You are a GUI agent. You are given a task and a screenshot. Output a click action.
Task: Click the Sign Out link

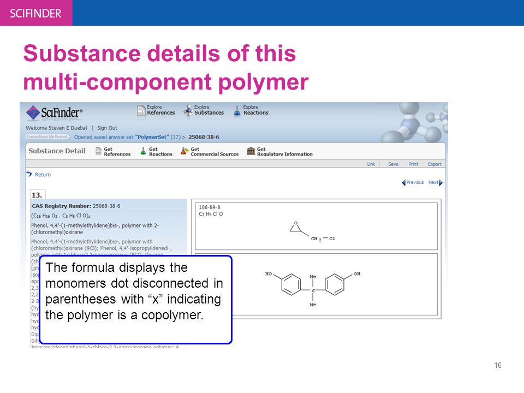108,128
